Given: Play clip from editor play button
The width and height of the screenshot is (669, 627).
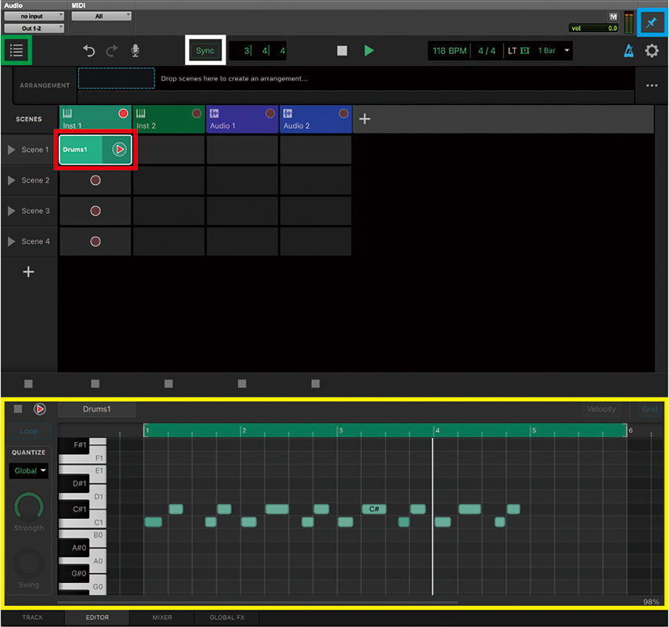Looking at the screenshot, I should [40, 409].
